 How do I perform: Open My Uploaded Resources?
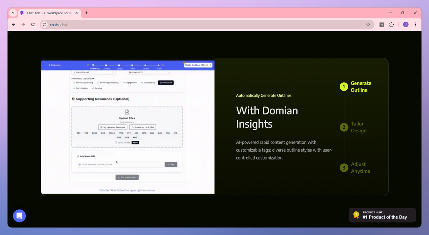point(113,127)
